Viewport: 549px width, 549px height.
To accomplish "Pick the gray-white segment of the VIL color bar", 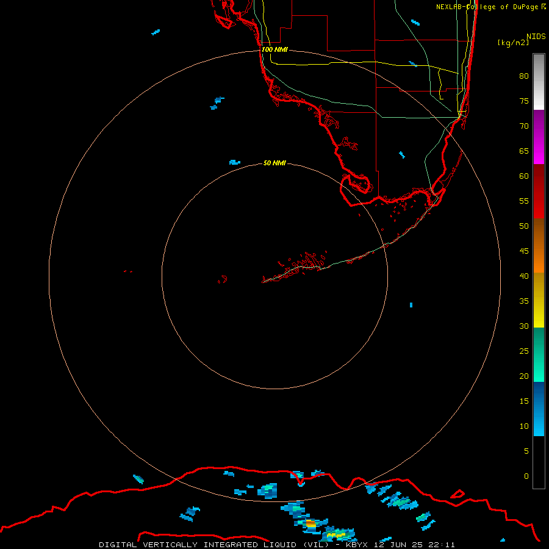I will 539,82.
